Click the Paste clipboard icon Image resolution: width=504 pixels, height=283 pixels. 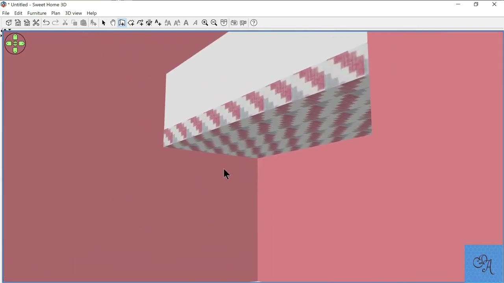click(x=83, y=23)
